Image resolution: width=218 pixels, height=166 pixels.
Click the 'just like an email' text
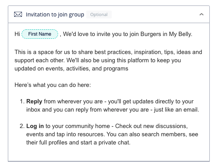(176, 110)
